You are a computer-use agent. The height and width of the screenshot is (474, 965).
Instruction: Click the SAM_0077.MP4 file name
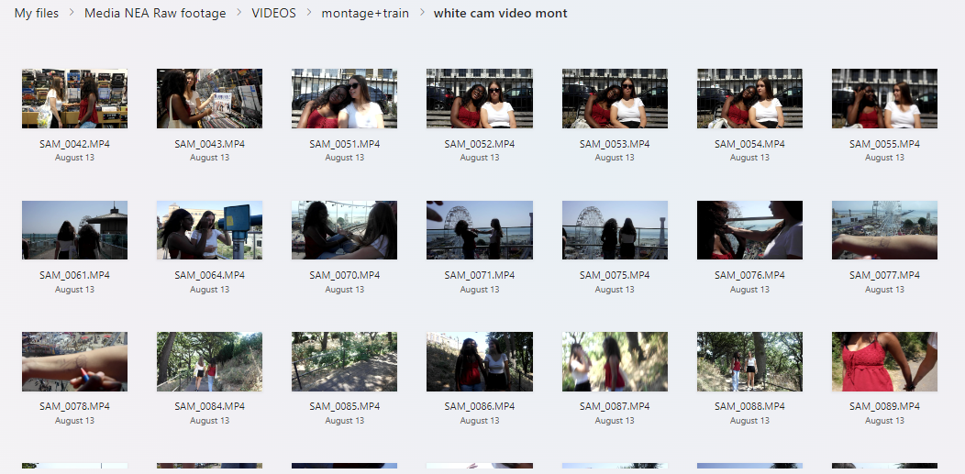pyautogui.click(x=884, y=275)
